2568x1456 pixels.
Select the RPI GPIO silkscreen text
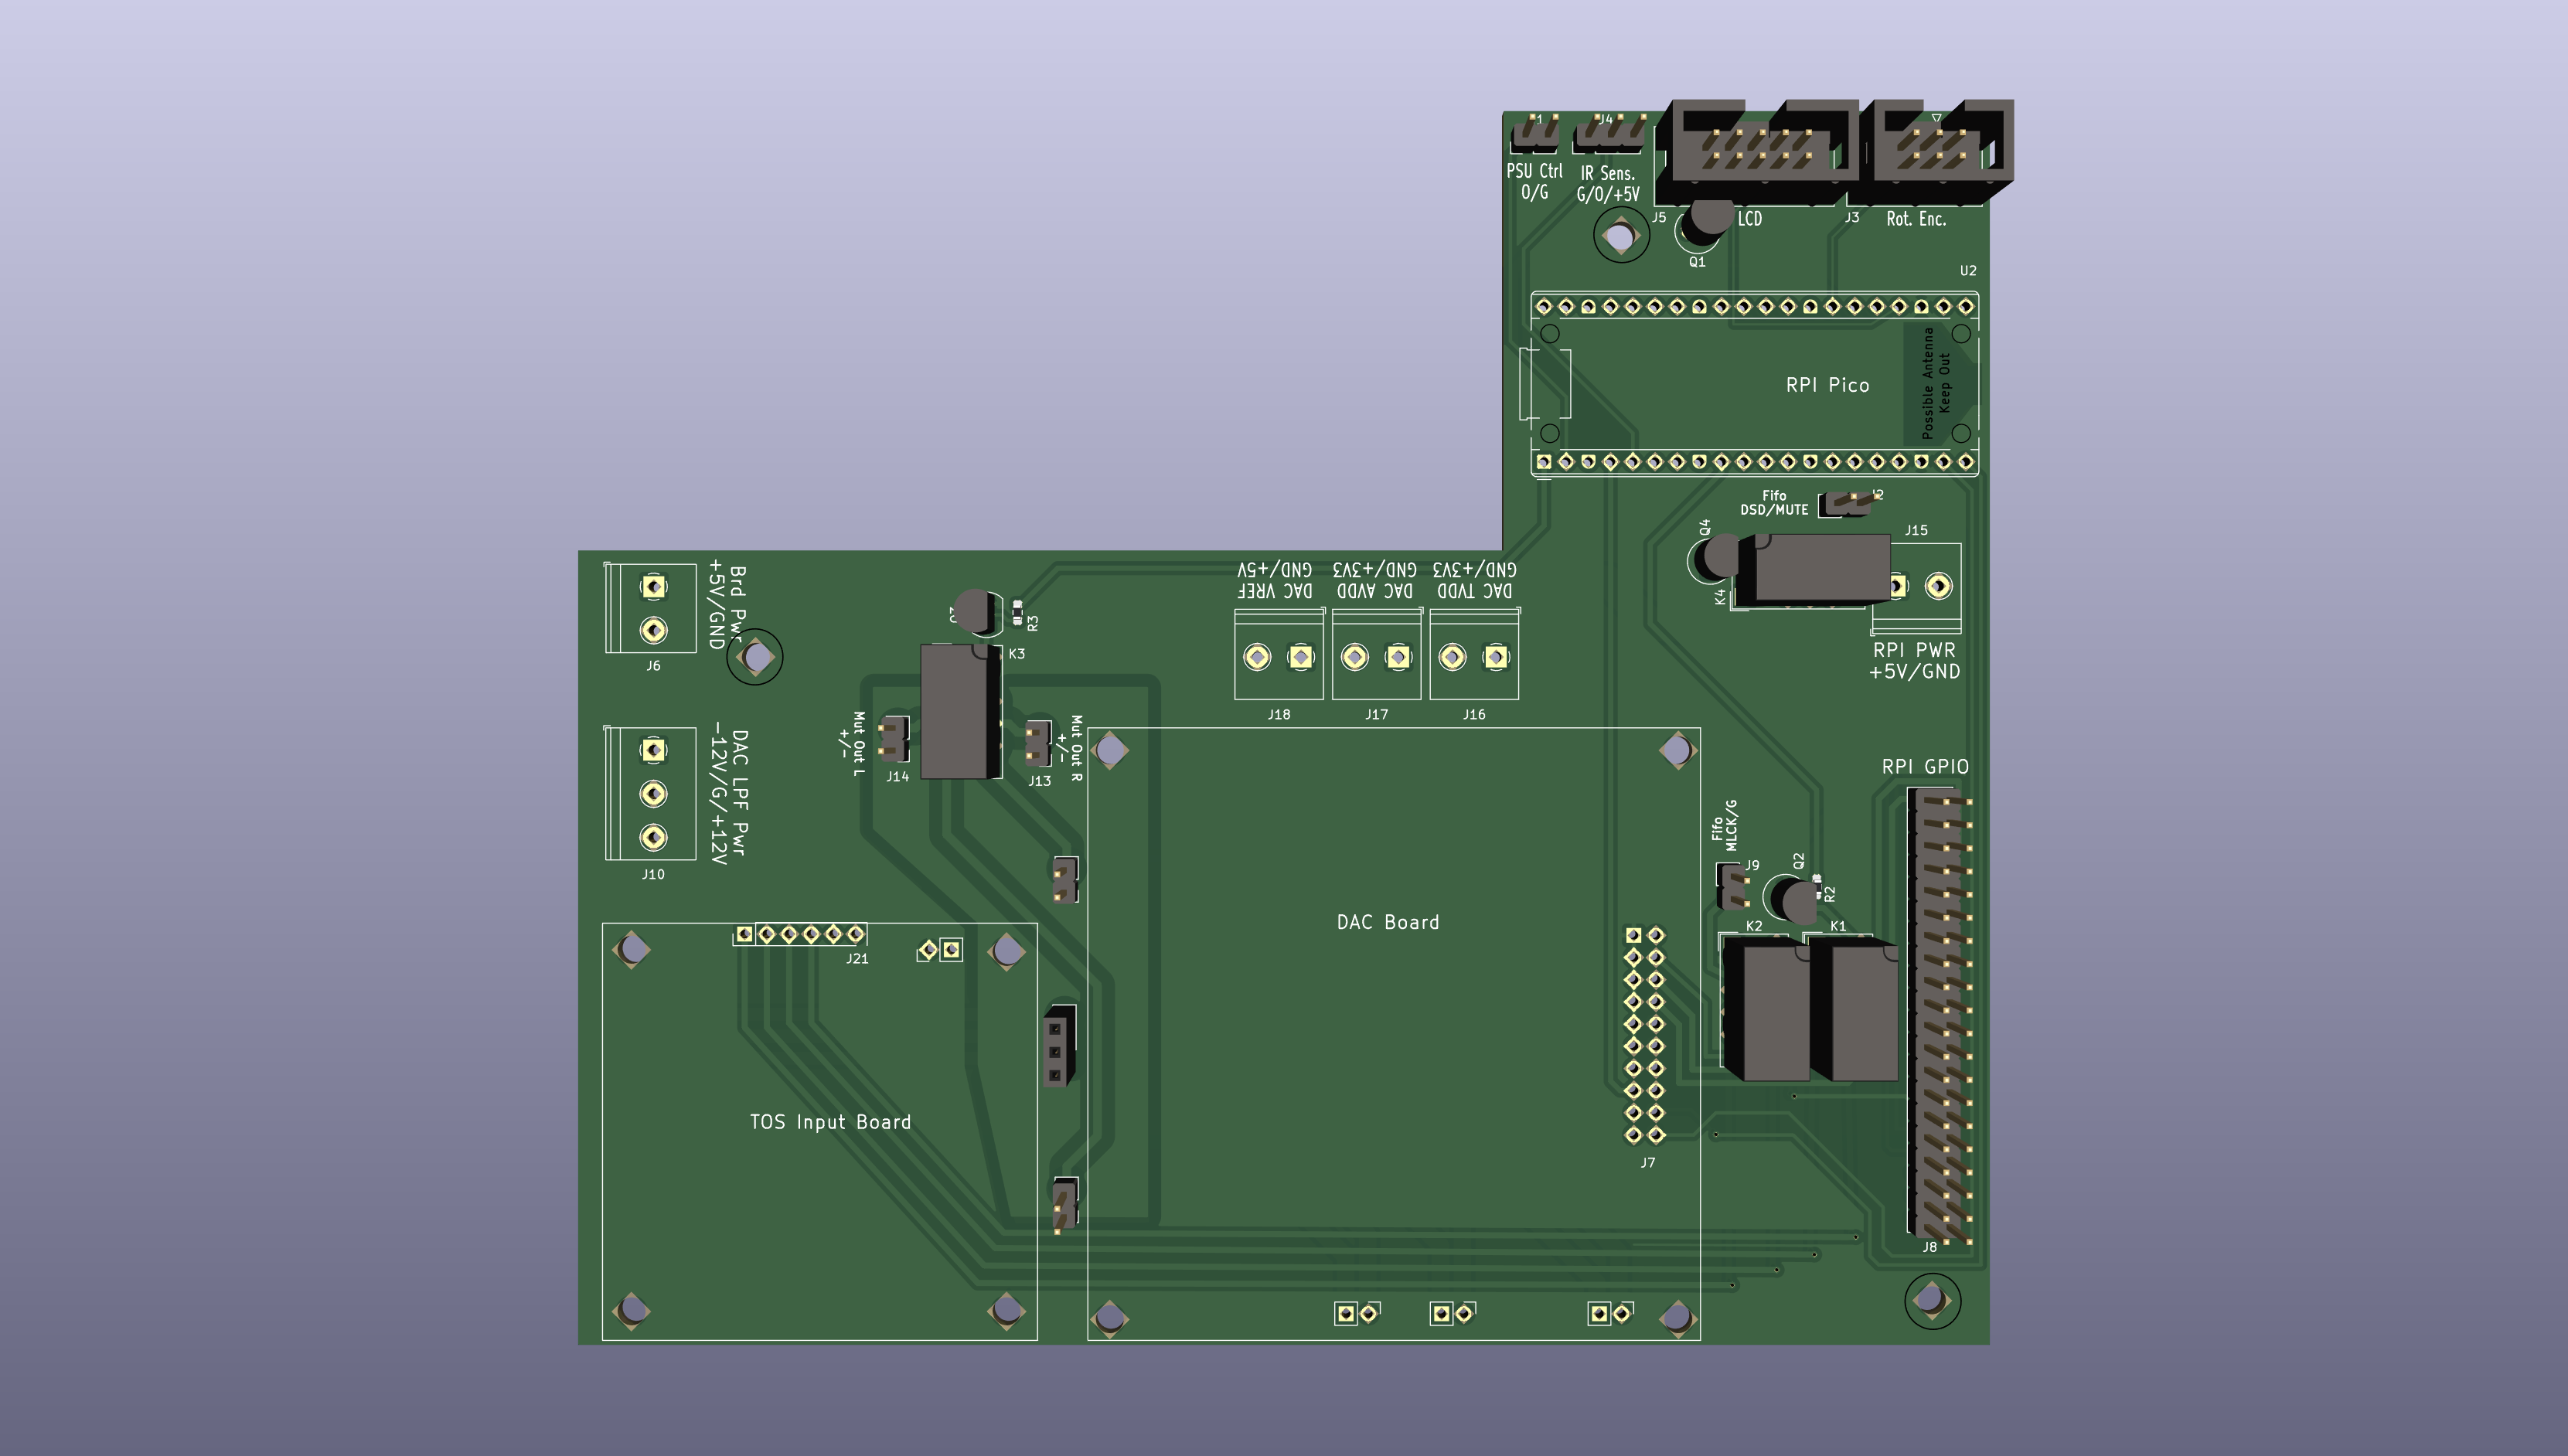[x=1925, y=767]
